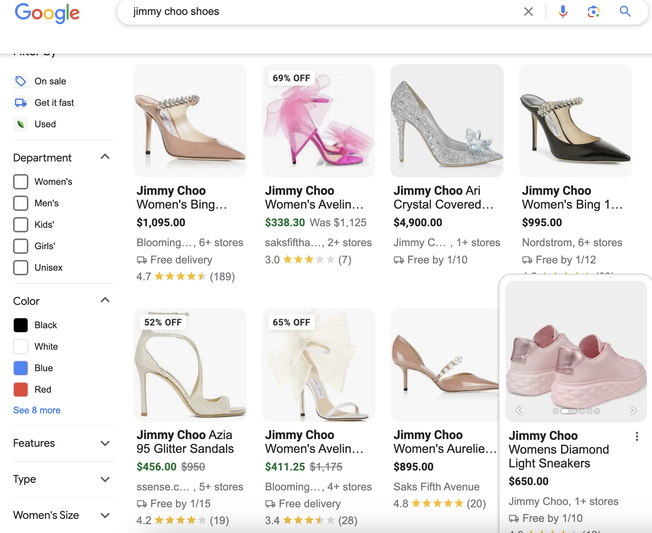652x533 pixels.
Task: Click the Used leaf icon
Action: [21, 124]
